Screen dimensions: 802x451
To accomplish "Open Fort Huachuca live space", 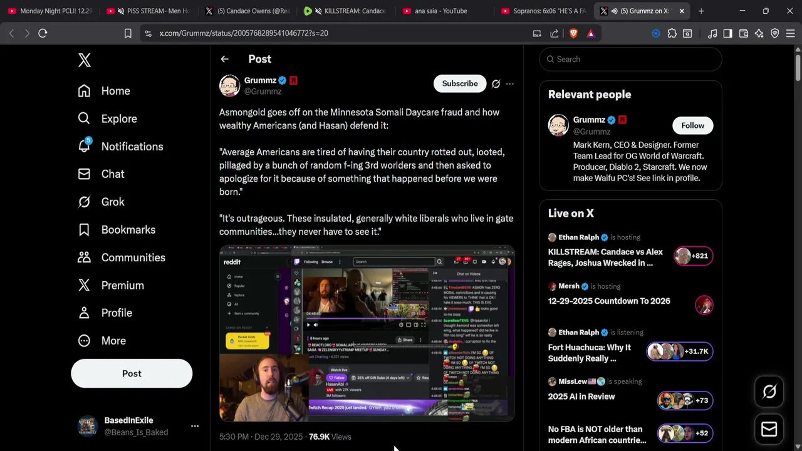I will coord(590,353).
